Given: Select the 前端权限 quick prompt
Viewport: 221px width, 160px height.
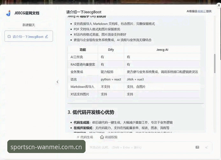Looking at the screenshot, I should click(x=109, y=137).
